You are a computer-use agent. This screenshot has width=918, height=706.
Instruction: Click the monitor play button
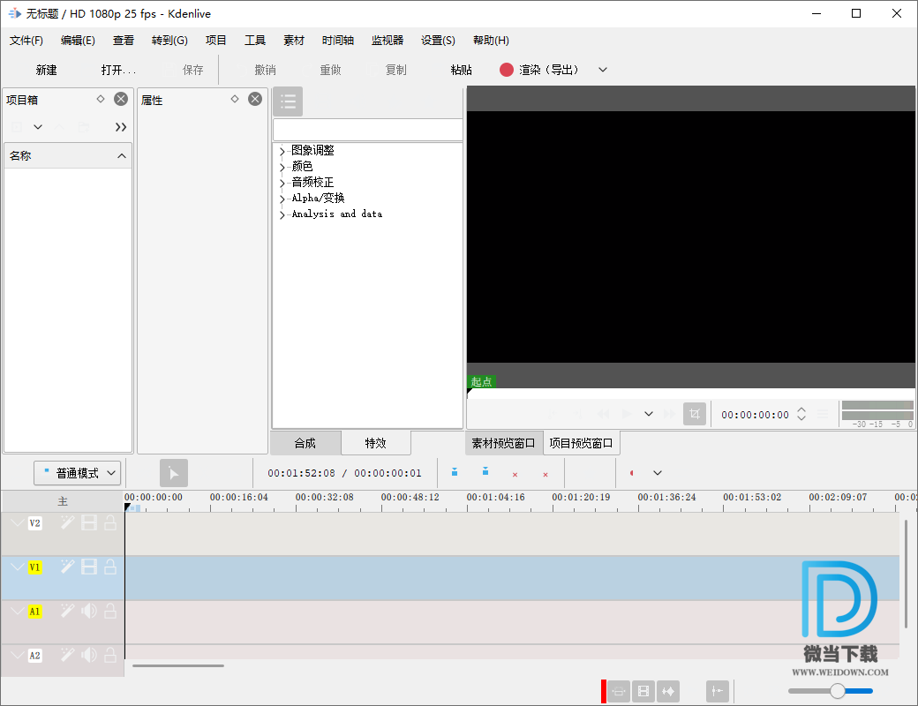pyautogui.click(x=627, y=414)
